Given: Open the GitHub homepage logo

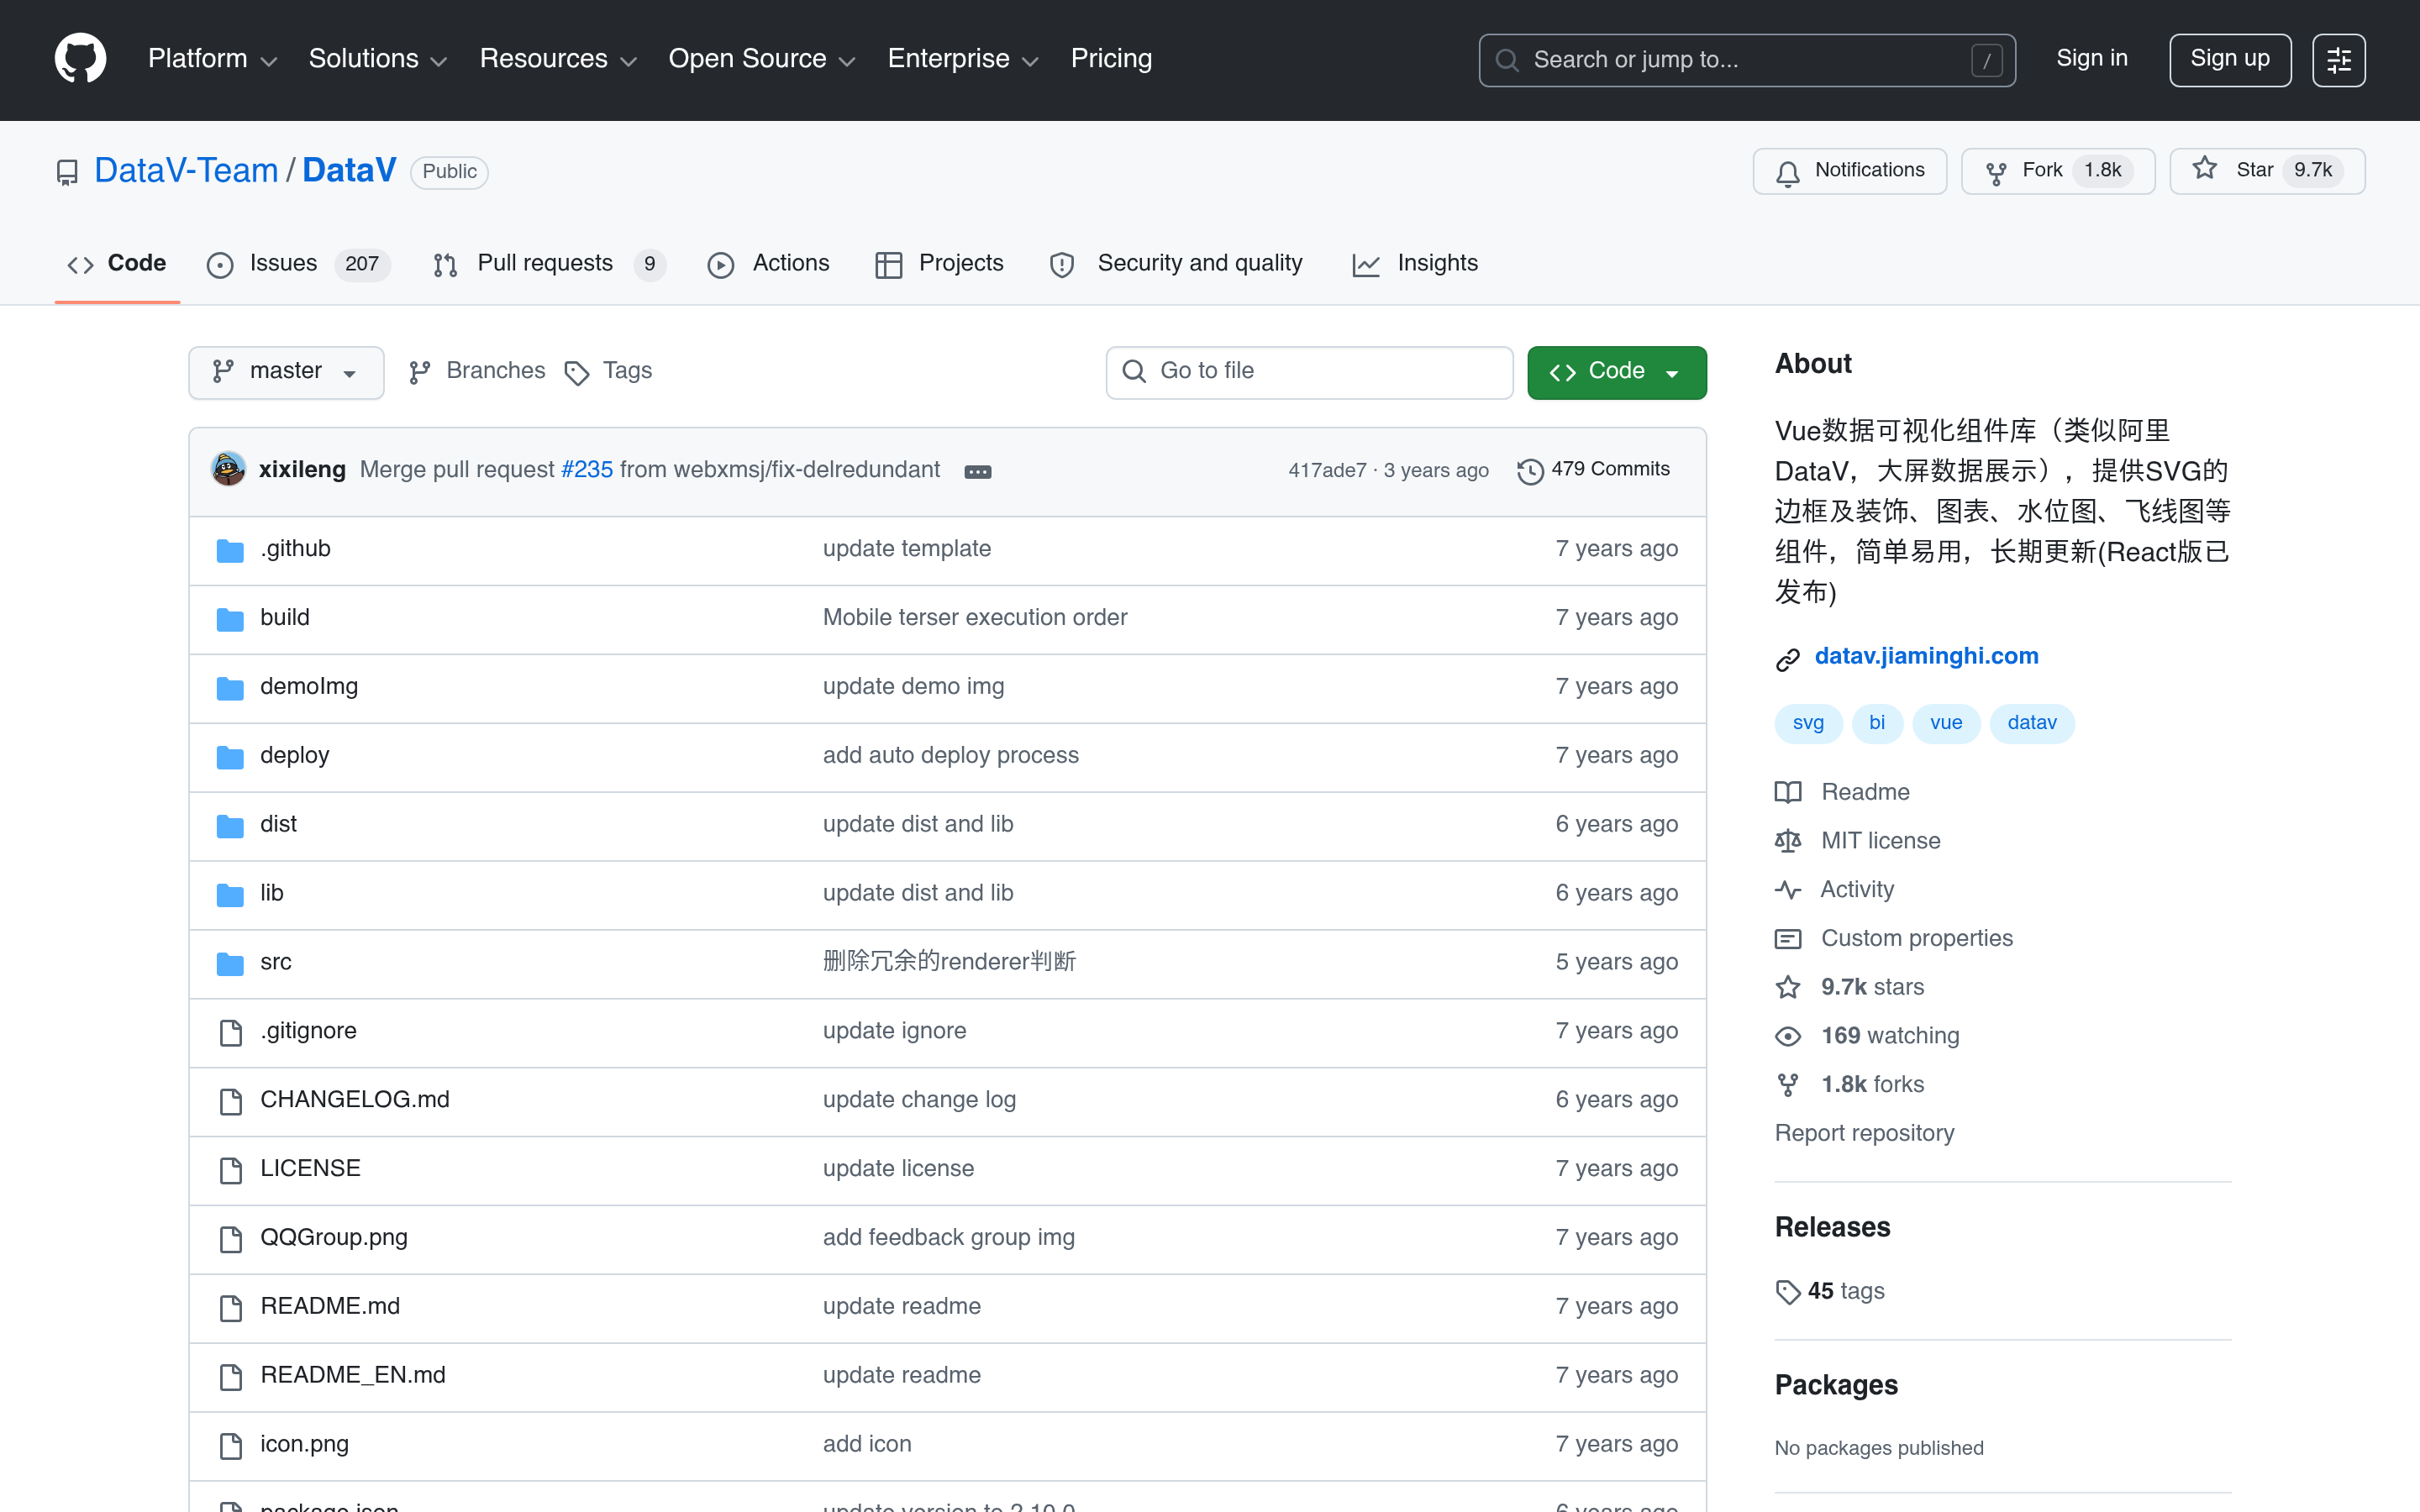Looking at the screenshot, I should point(80,59).
